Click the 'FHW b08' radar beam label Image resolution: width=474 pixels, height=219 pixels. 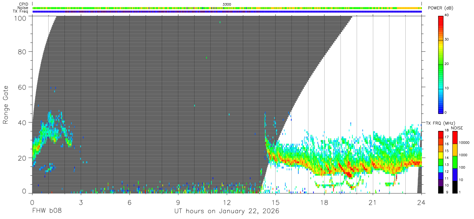click(x=47, y=211)
